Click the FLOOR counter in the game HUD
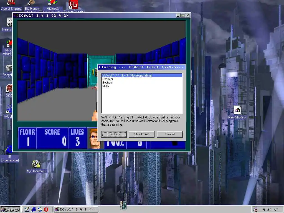 tap(27, 138)
